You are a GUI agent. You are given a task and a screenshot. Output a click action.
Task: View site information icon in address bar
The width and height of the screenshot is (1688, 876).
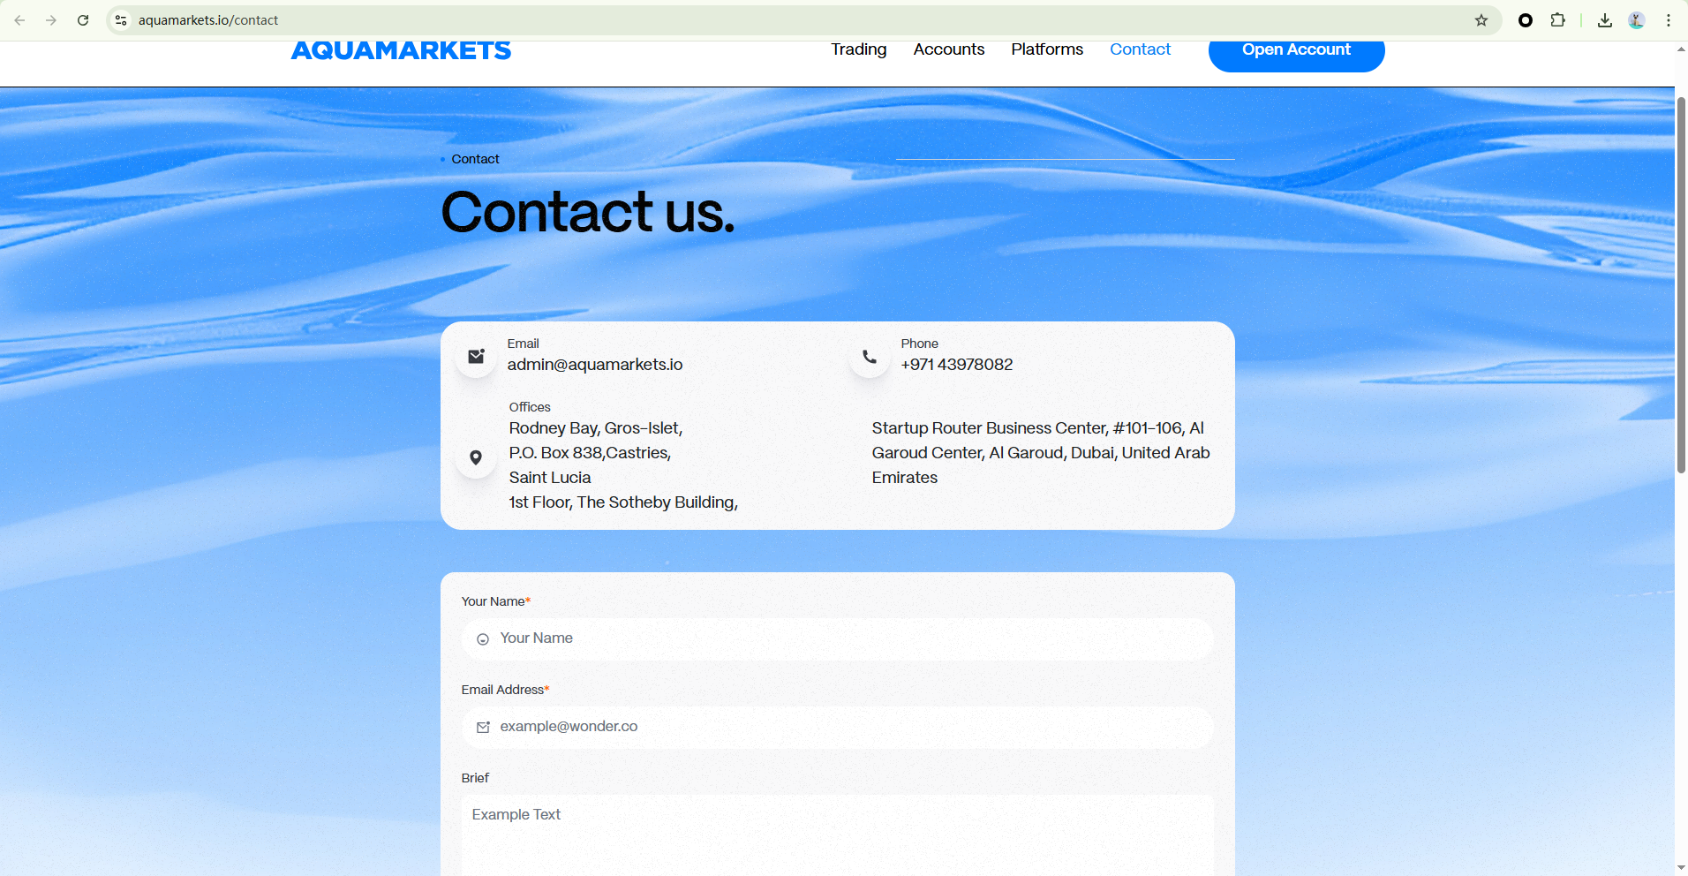tap(121, 20)
